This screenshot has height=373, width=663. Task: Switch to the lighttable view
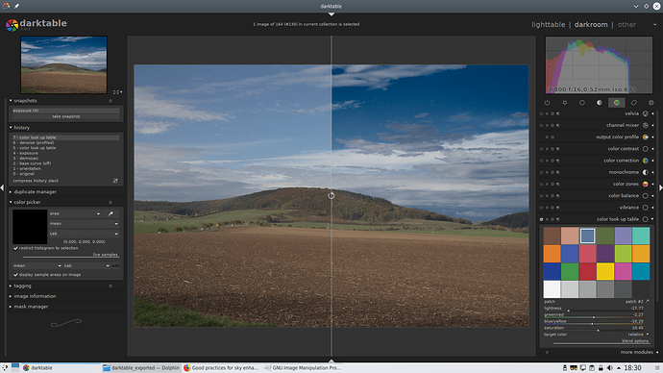tap(548, 25)
